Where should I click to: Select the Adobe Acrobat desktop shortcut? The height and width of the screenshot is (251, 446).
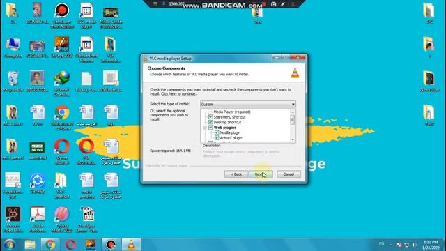[37, 220]
